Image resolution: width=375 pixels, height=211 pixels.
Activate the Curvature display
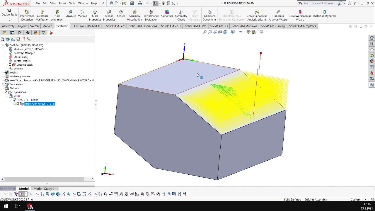pyautogui.click(x=167, y=14)
